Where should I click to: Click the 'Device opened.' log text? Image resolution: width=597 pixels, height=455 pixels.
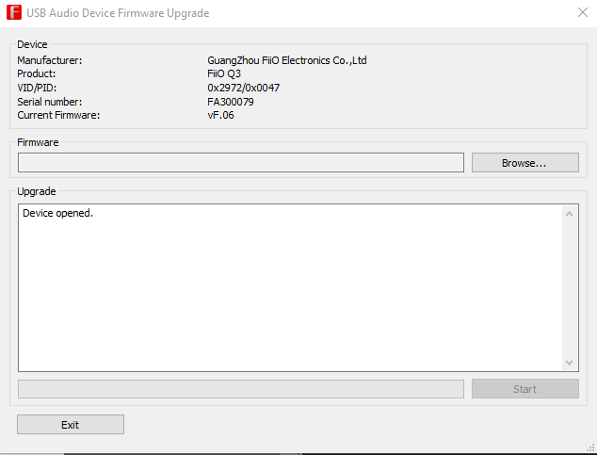coord(57,213)
